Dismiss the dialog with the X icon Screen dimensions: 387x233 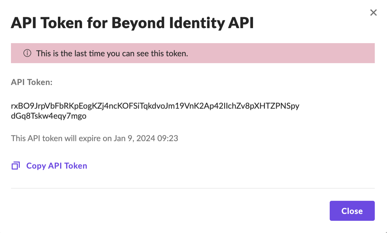(373, 13)
